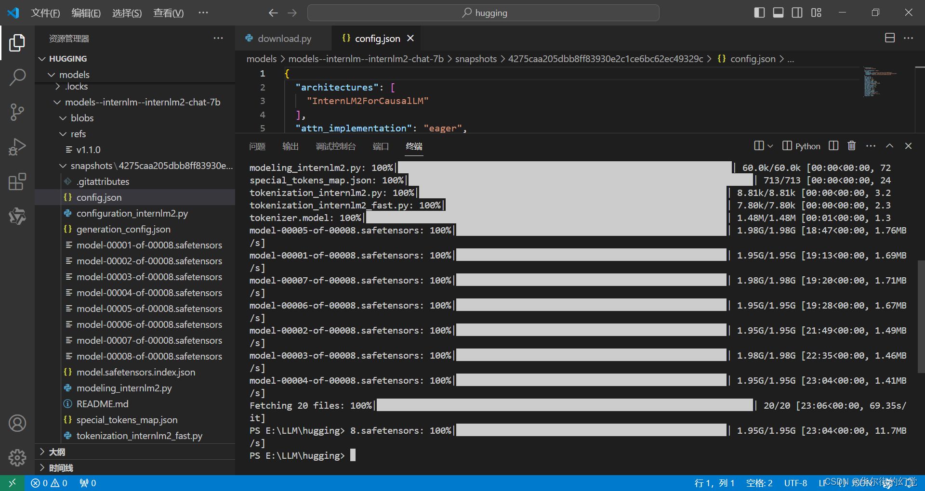Open the last extension view icon in activity bar
Image resolution: width=925 pixels, height=491 pixels.
point(17,216)
